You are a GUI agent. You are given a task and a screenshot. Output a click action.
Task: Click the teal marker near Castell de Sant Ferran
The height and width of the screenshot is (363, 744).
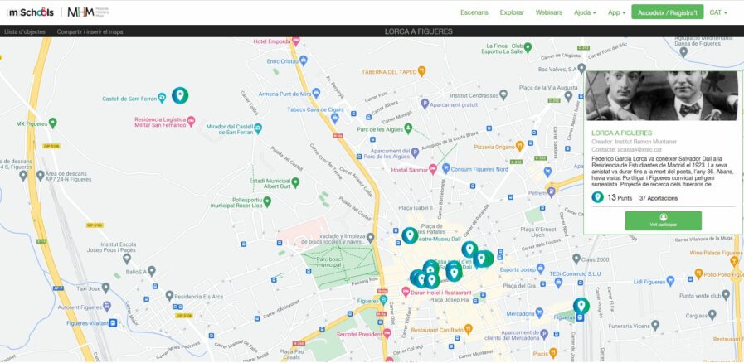[179, 95]
